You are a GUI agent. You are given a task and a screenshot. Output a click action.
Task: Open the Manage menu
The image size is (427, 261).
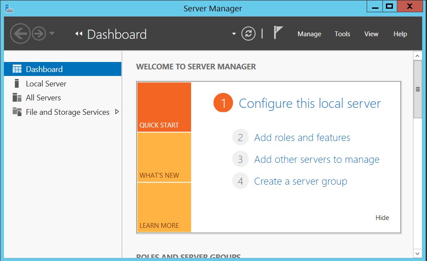point(309,34)
